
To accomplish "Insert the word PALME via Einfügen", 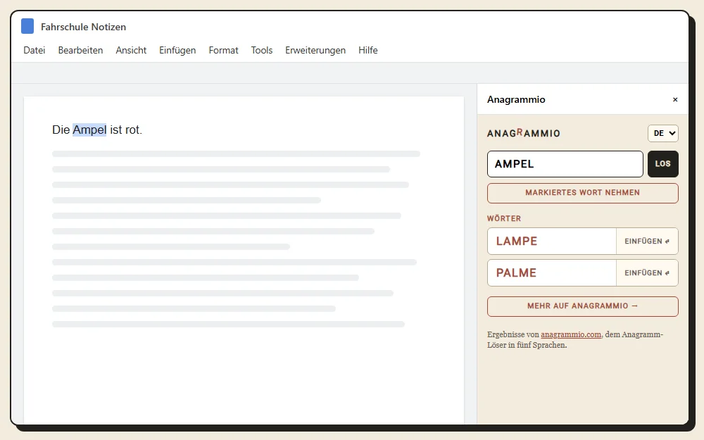I will point(647,273).
